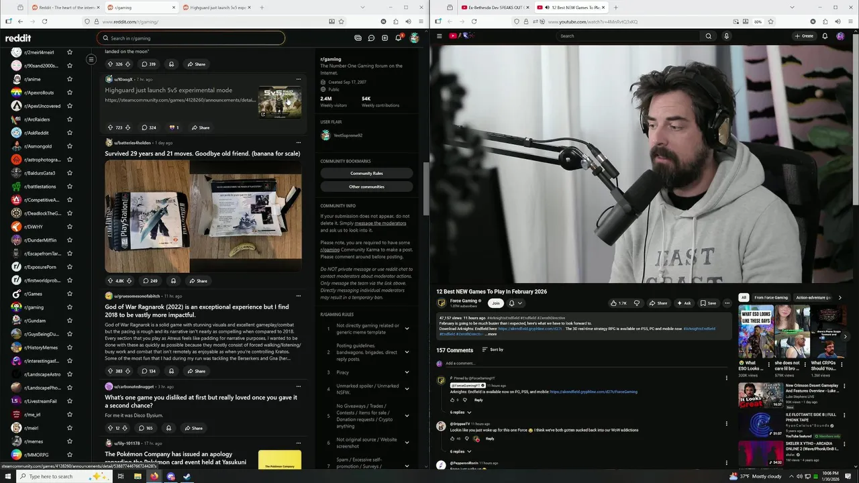Click Join on Force Gaming channel
The image size is (859, 483).
(495, 303)
